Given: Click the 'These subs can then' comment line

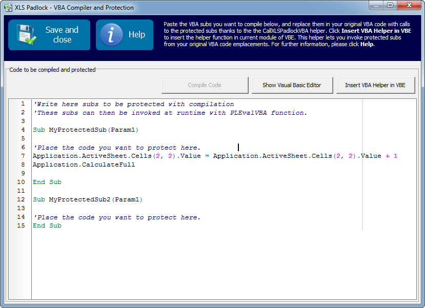Looking at the screenshot, I should 169,113.
